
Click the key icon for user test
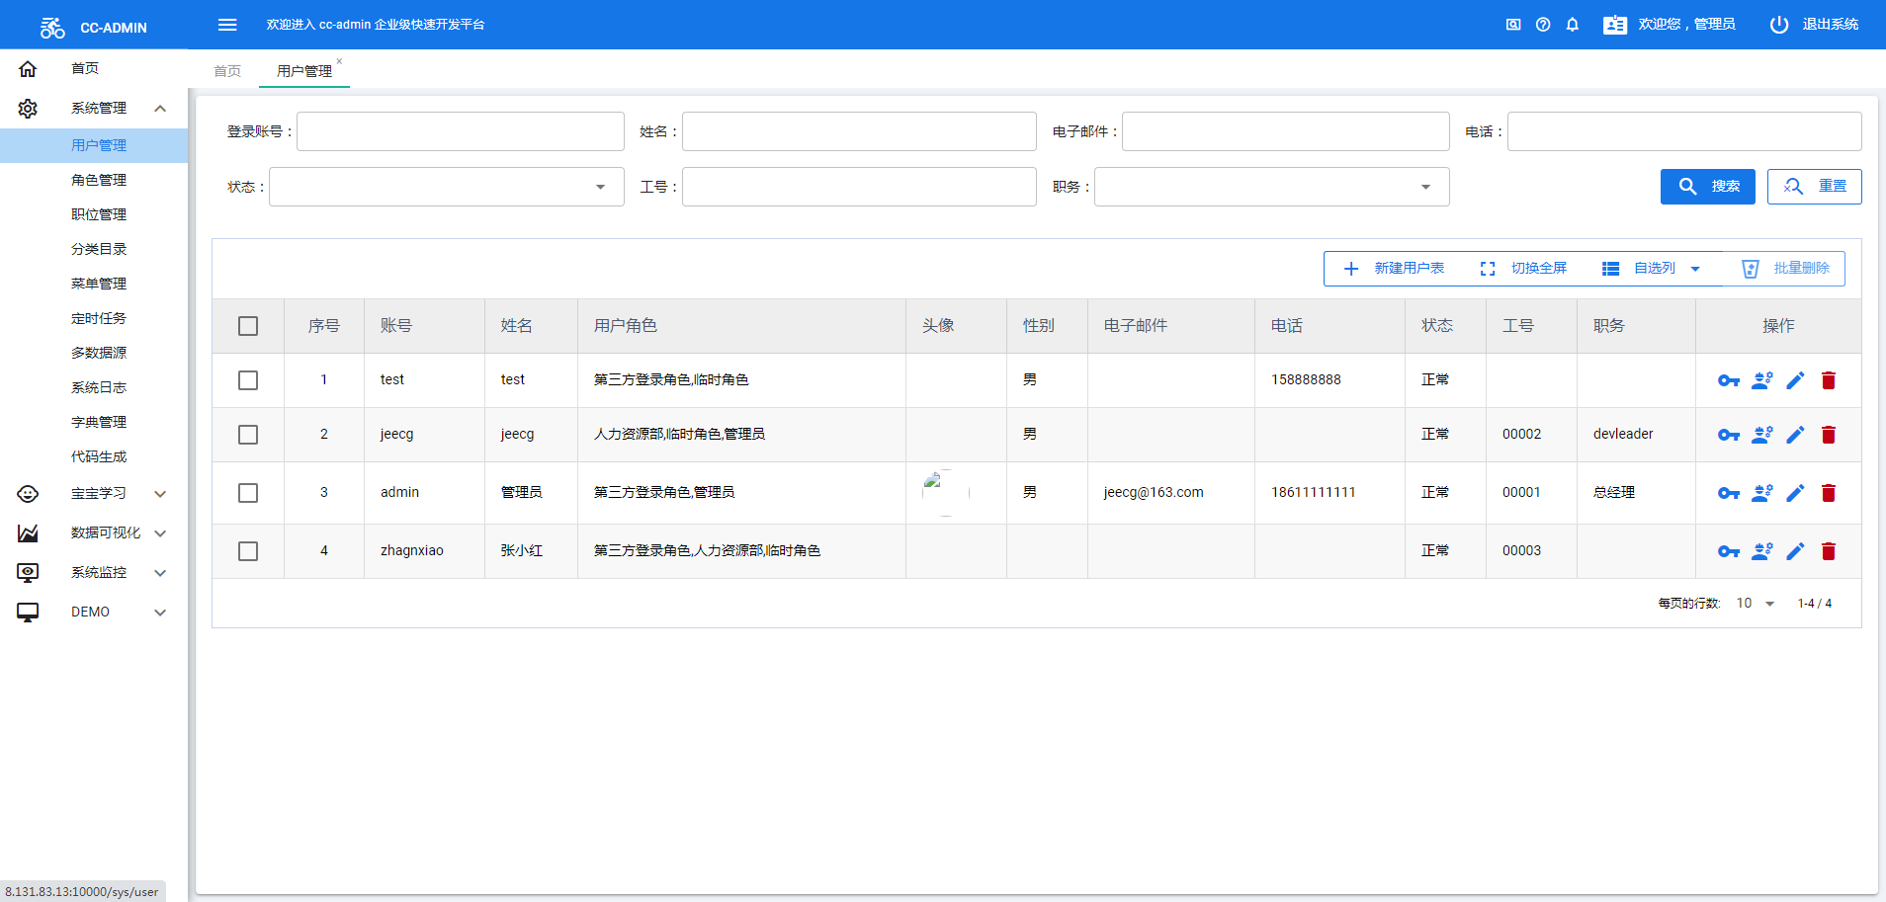[x=1728, y=380]
